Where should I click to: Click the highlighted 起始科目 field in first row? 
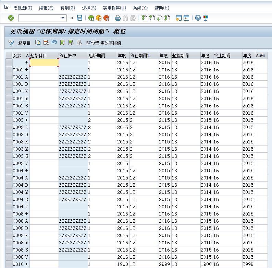tap(44, 62)
